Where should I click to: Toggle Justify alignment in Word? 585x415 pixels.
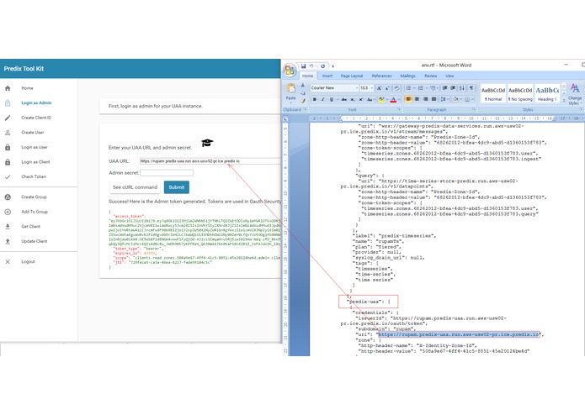click(433, 99)
